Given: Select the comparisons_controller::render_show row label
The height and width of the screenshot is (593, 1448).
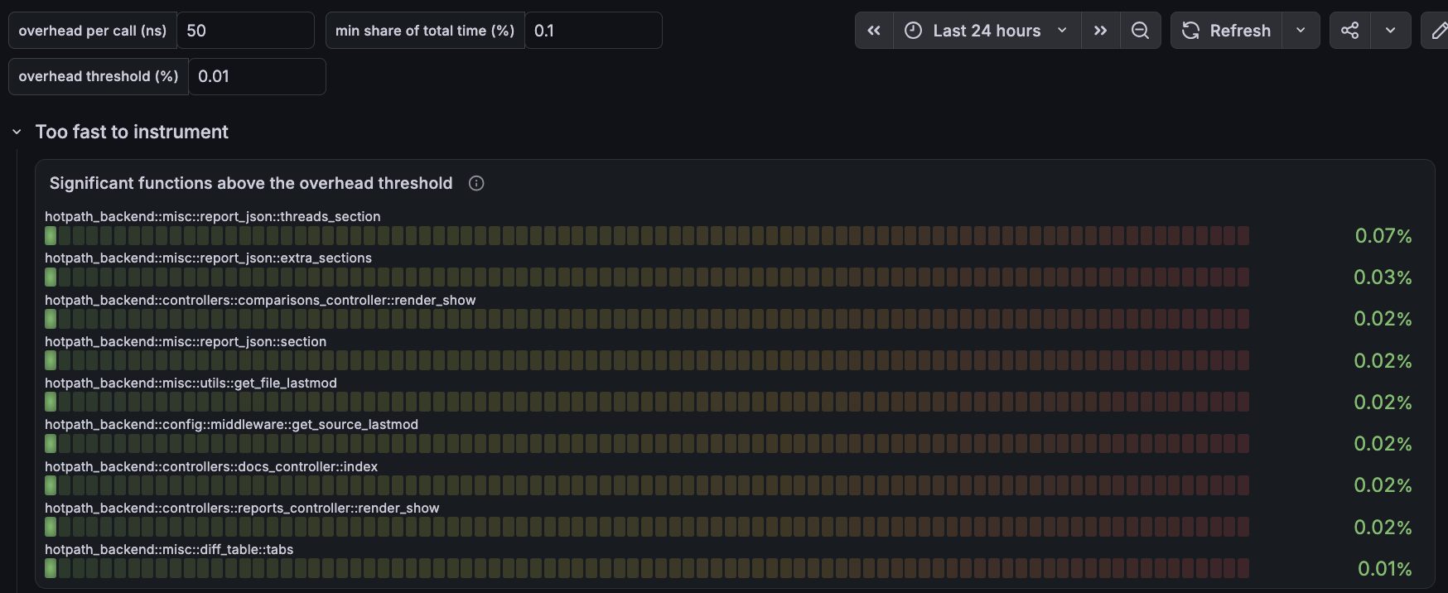Looking at the screenshot, I should 260,300.
